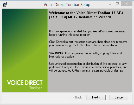Click empty grey area below the warning text
This screenshot has height=105, width=134.
coord(90,82)
